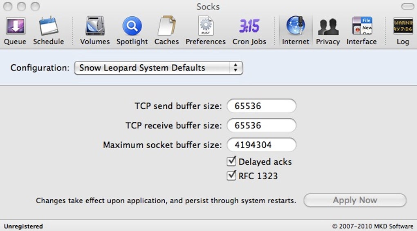The width and height of the screenshot is (417, 231).
Task: Select the Caches icon
Action: coord(167,26)
